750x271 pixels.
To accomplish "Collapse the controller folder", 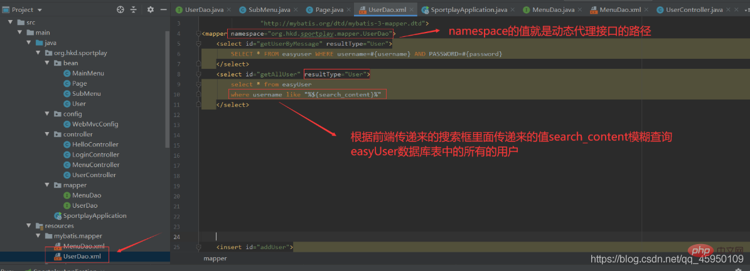I will click(47, 134).
